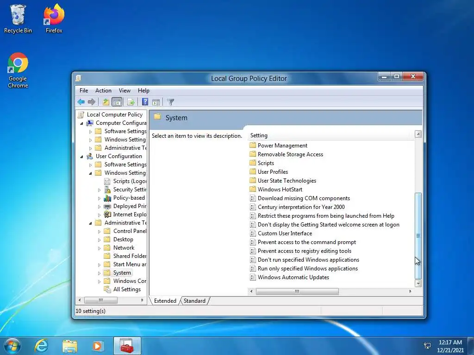Viewport: 474px width, 355px height.
Task: Select the User Profiles folder row
Action: pyautogui.click(x=273, y=172)
